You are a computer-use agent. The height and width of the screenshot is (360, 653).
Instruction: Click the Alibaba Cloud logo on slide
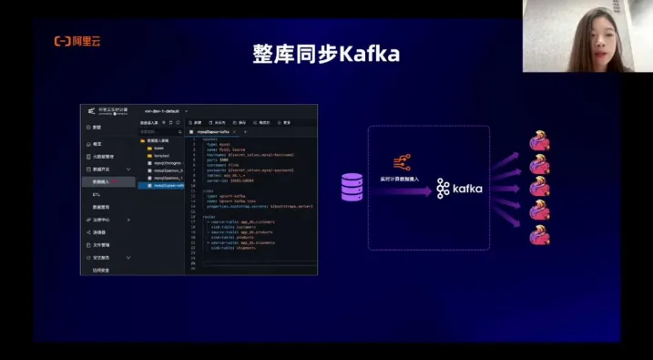click(x=77, y=41)
